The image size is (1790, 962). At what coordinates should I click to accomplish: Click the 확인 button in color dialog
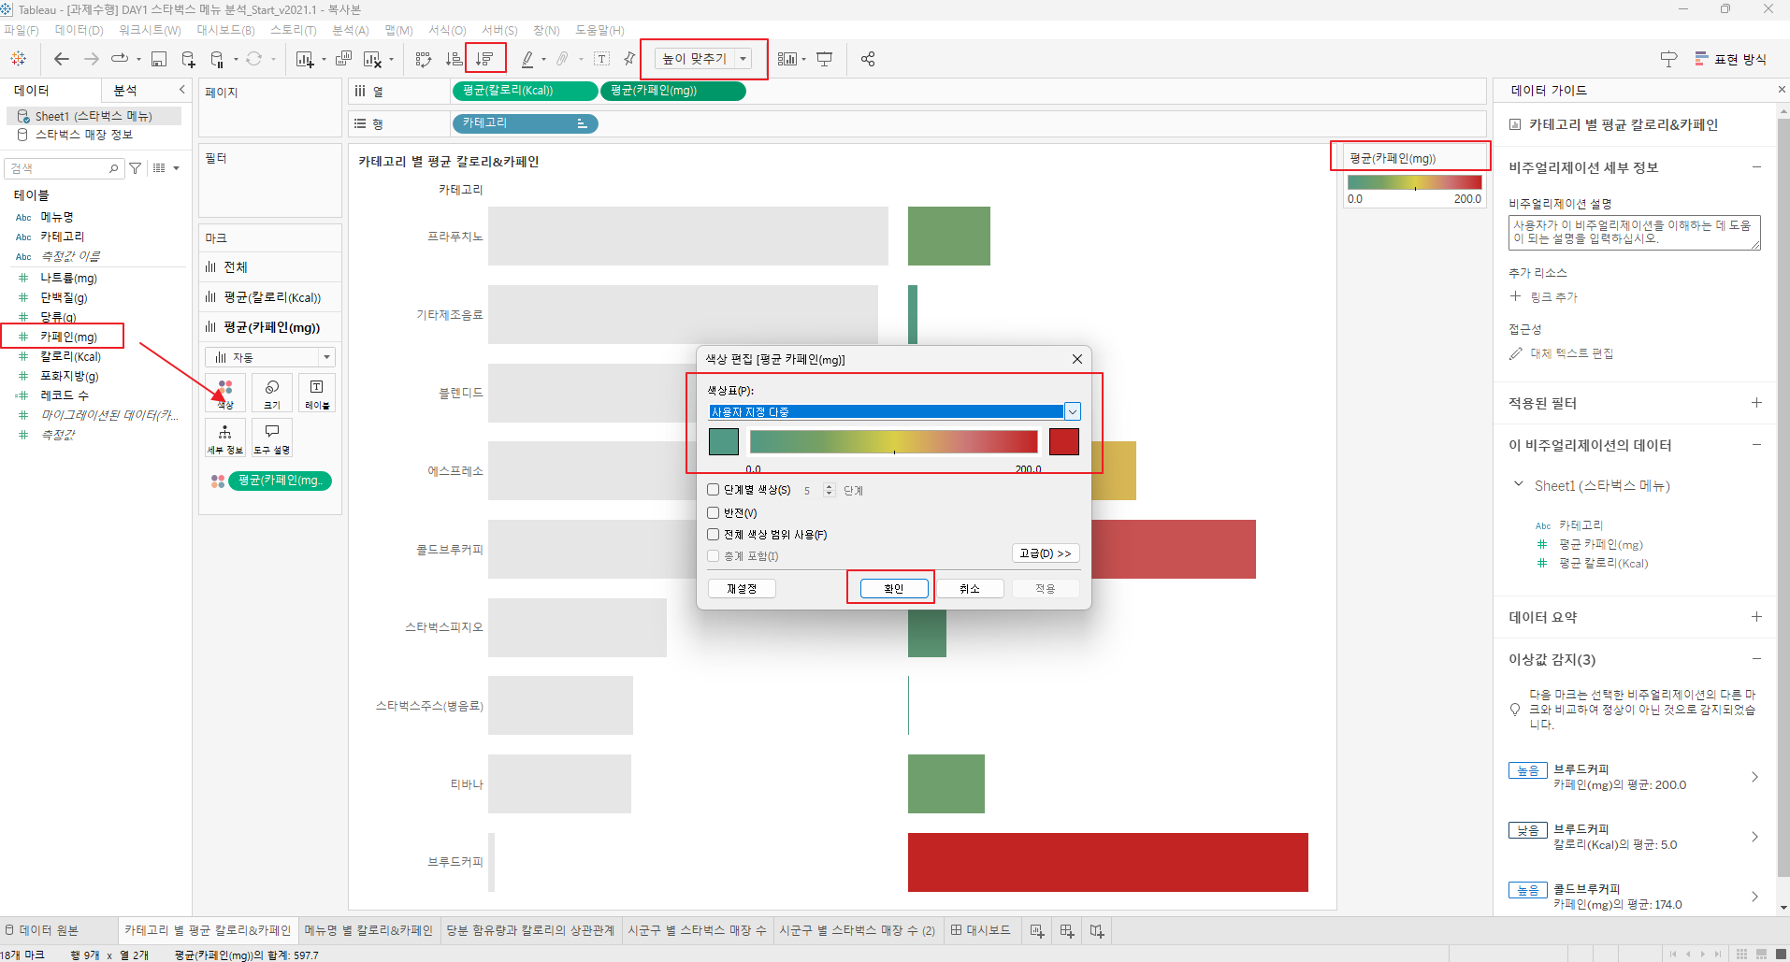[894, 589]
